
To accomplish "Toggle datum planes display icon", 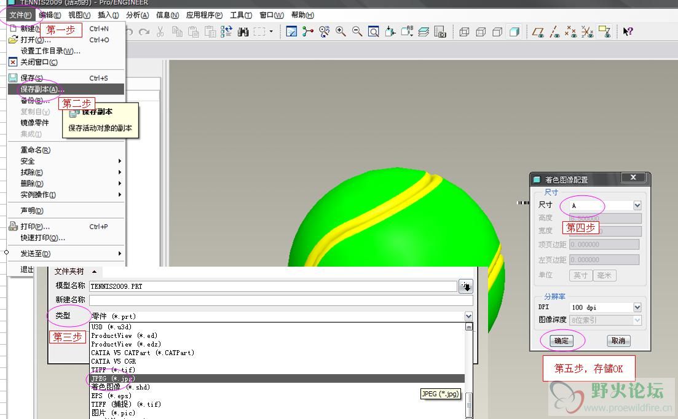I will click(x=538, y=32).
